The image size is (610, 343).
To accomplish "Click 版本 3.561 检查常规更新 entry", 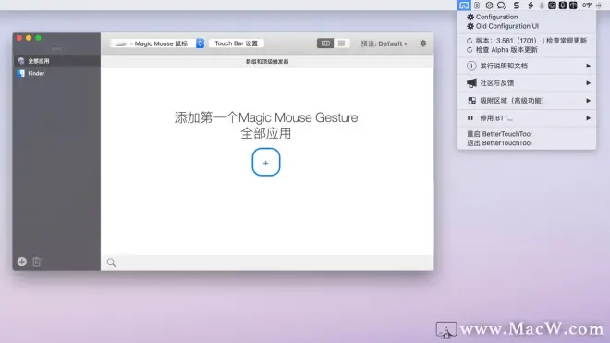I will [x=527, y=41].
